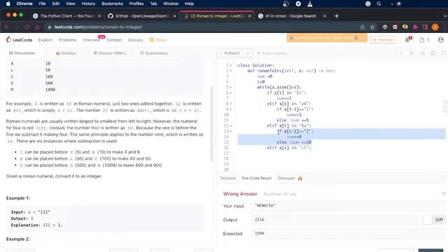This screenshot has width=448, height=252.
Task: Click the Diff button
Action: [x=439, y=220]
